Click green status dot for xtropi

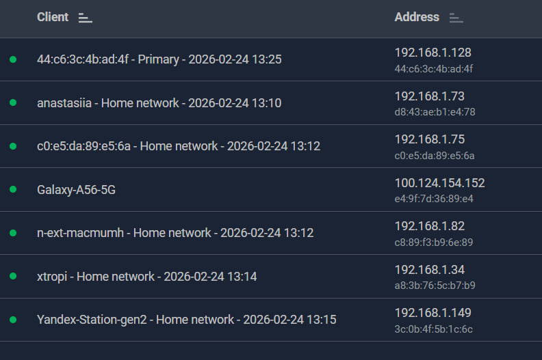[x=12, y=277]
